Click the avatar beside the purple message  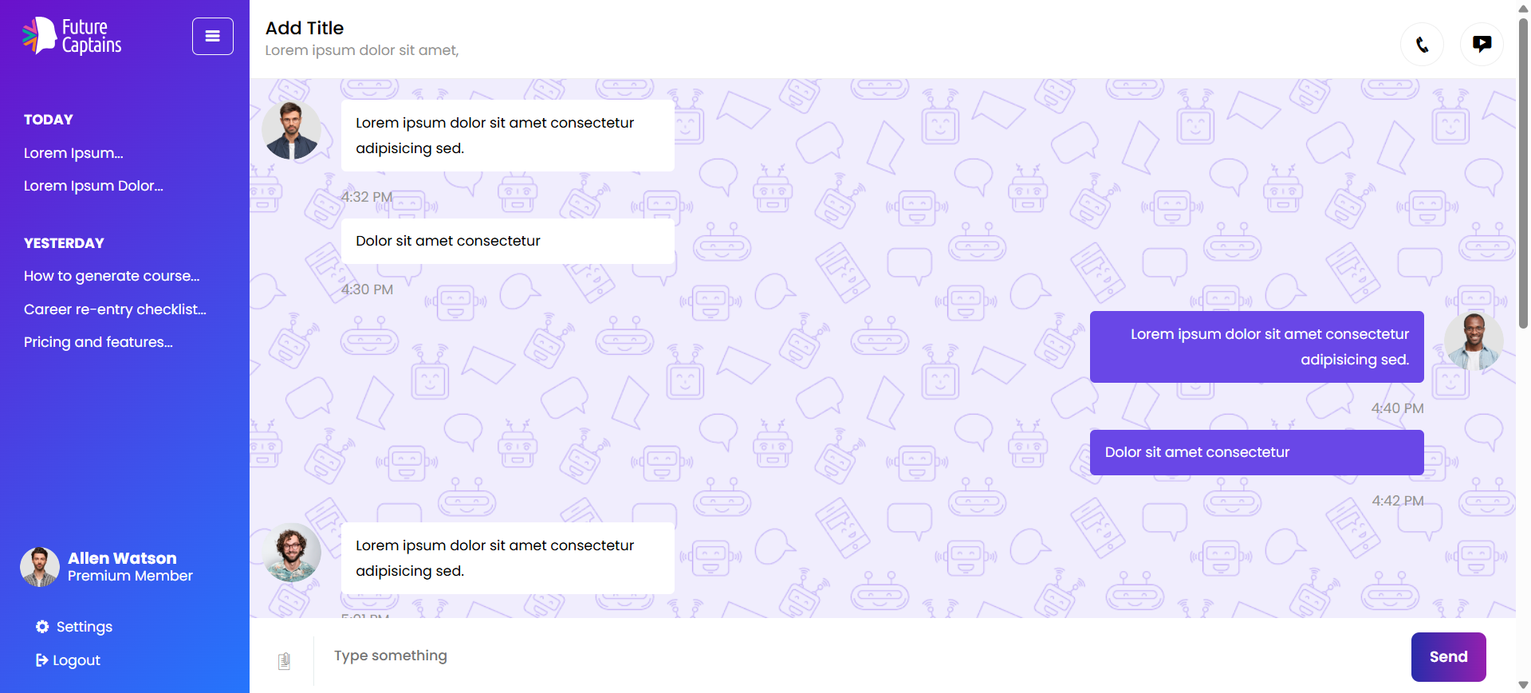(1474, 341)
